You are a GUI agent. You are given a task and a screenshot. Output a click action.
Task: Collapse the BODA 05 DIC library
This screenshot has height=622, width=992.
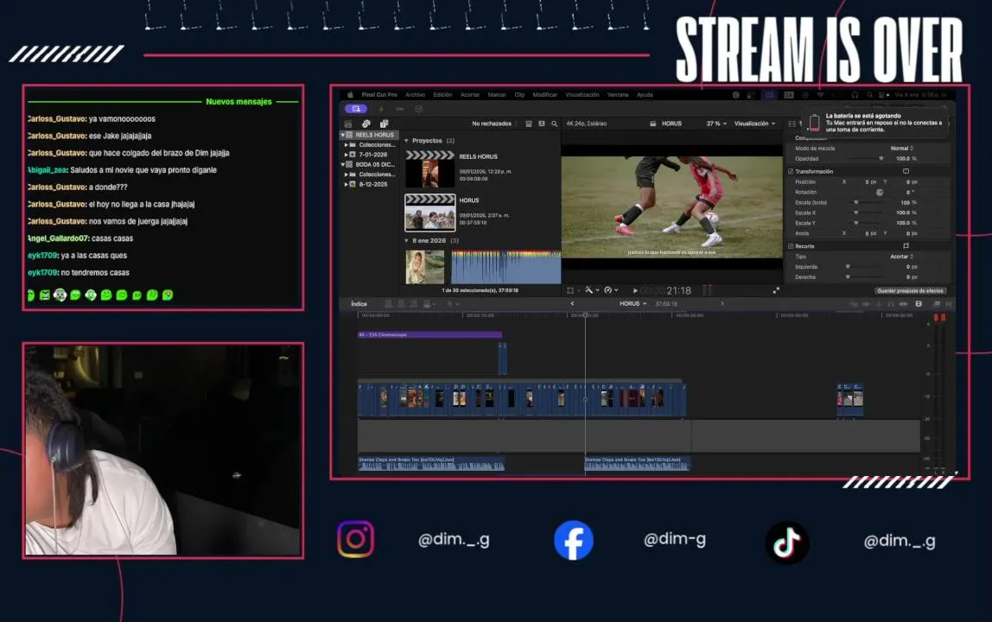click(343, 164)
